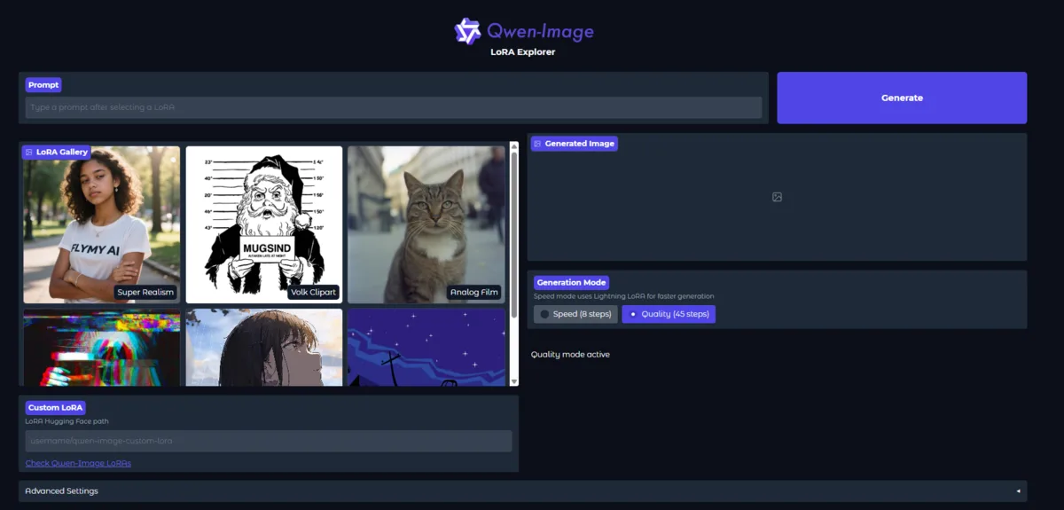Choose the Volk Clipart LoRA thumbnail
The height and width of the screenshot is (510, 1064).
tap(264, 225)
